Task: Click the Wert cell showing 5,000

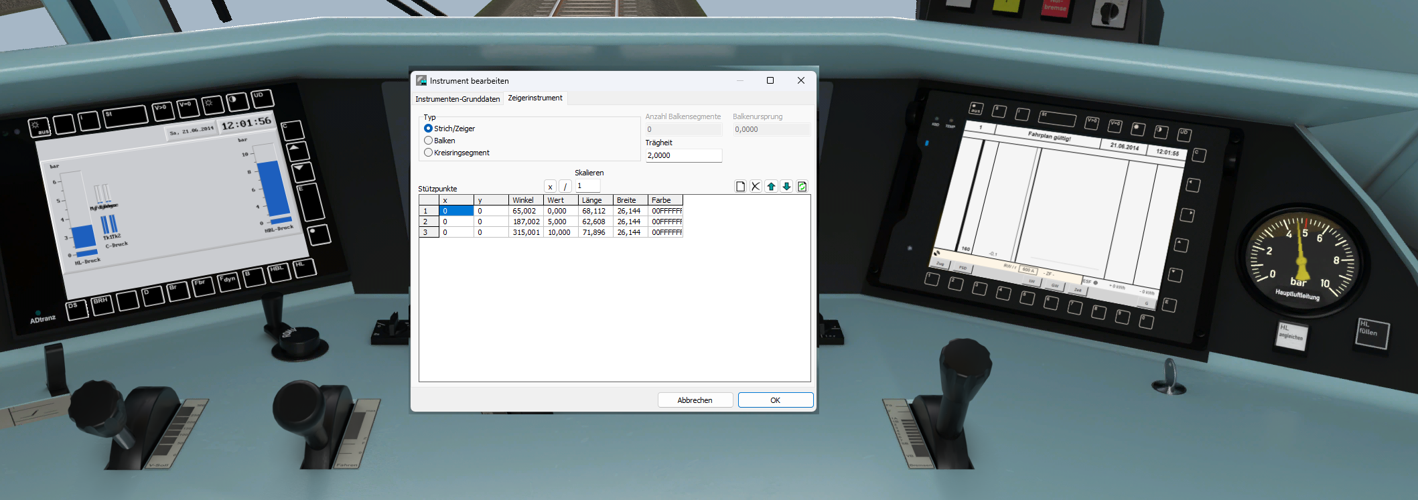Action: [x=561, y=222]
